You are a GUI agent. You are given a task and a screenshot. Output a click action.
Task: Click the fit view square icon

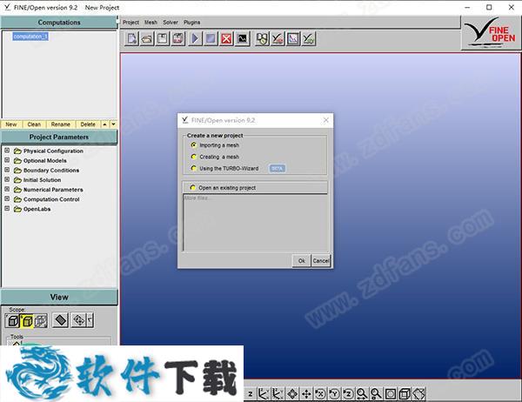[x=391, y=394]
